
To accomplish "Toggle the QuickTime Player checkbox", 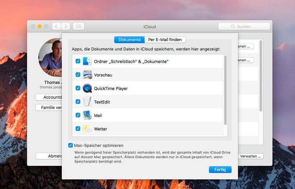I will pos(78,88).
